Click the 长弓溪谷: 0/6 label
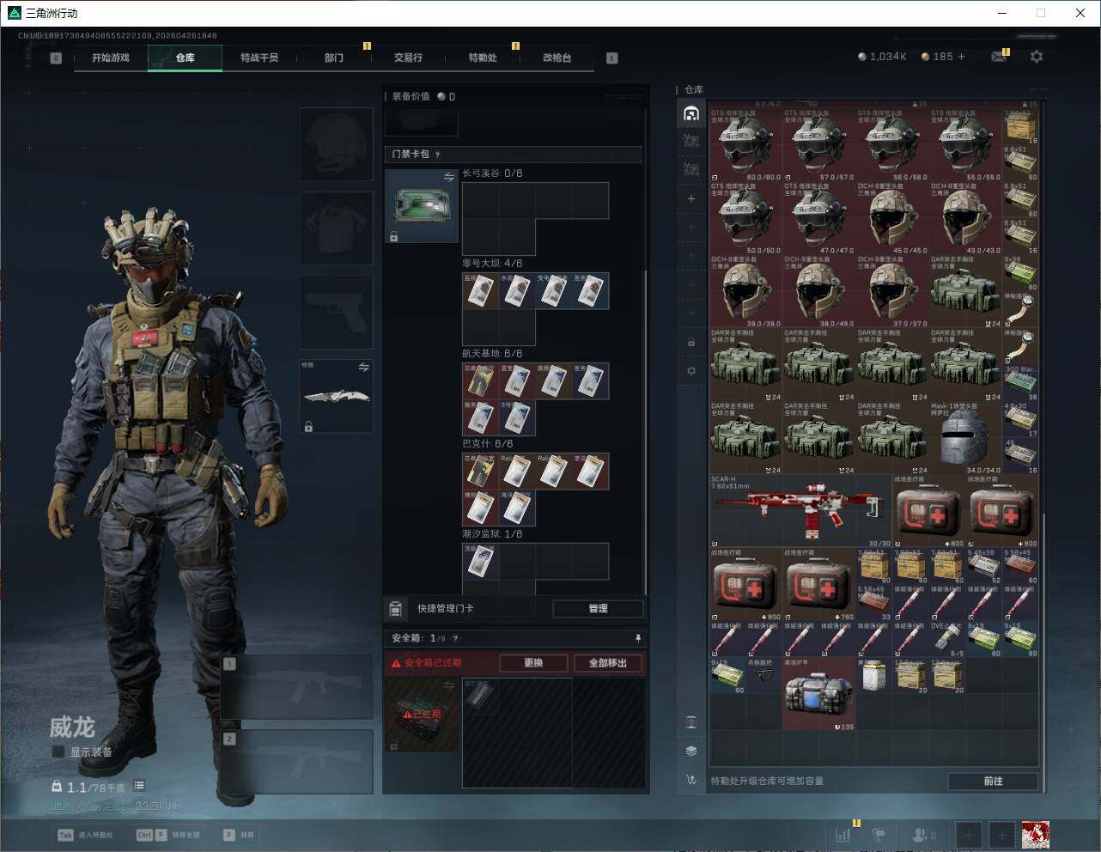 coord(492,173)
